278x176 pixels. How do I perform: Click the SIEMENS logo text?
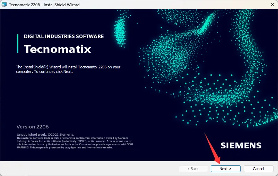pyautogui.click(x=241, y=146)
